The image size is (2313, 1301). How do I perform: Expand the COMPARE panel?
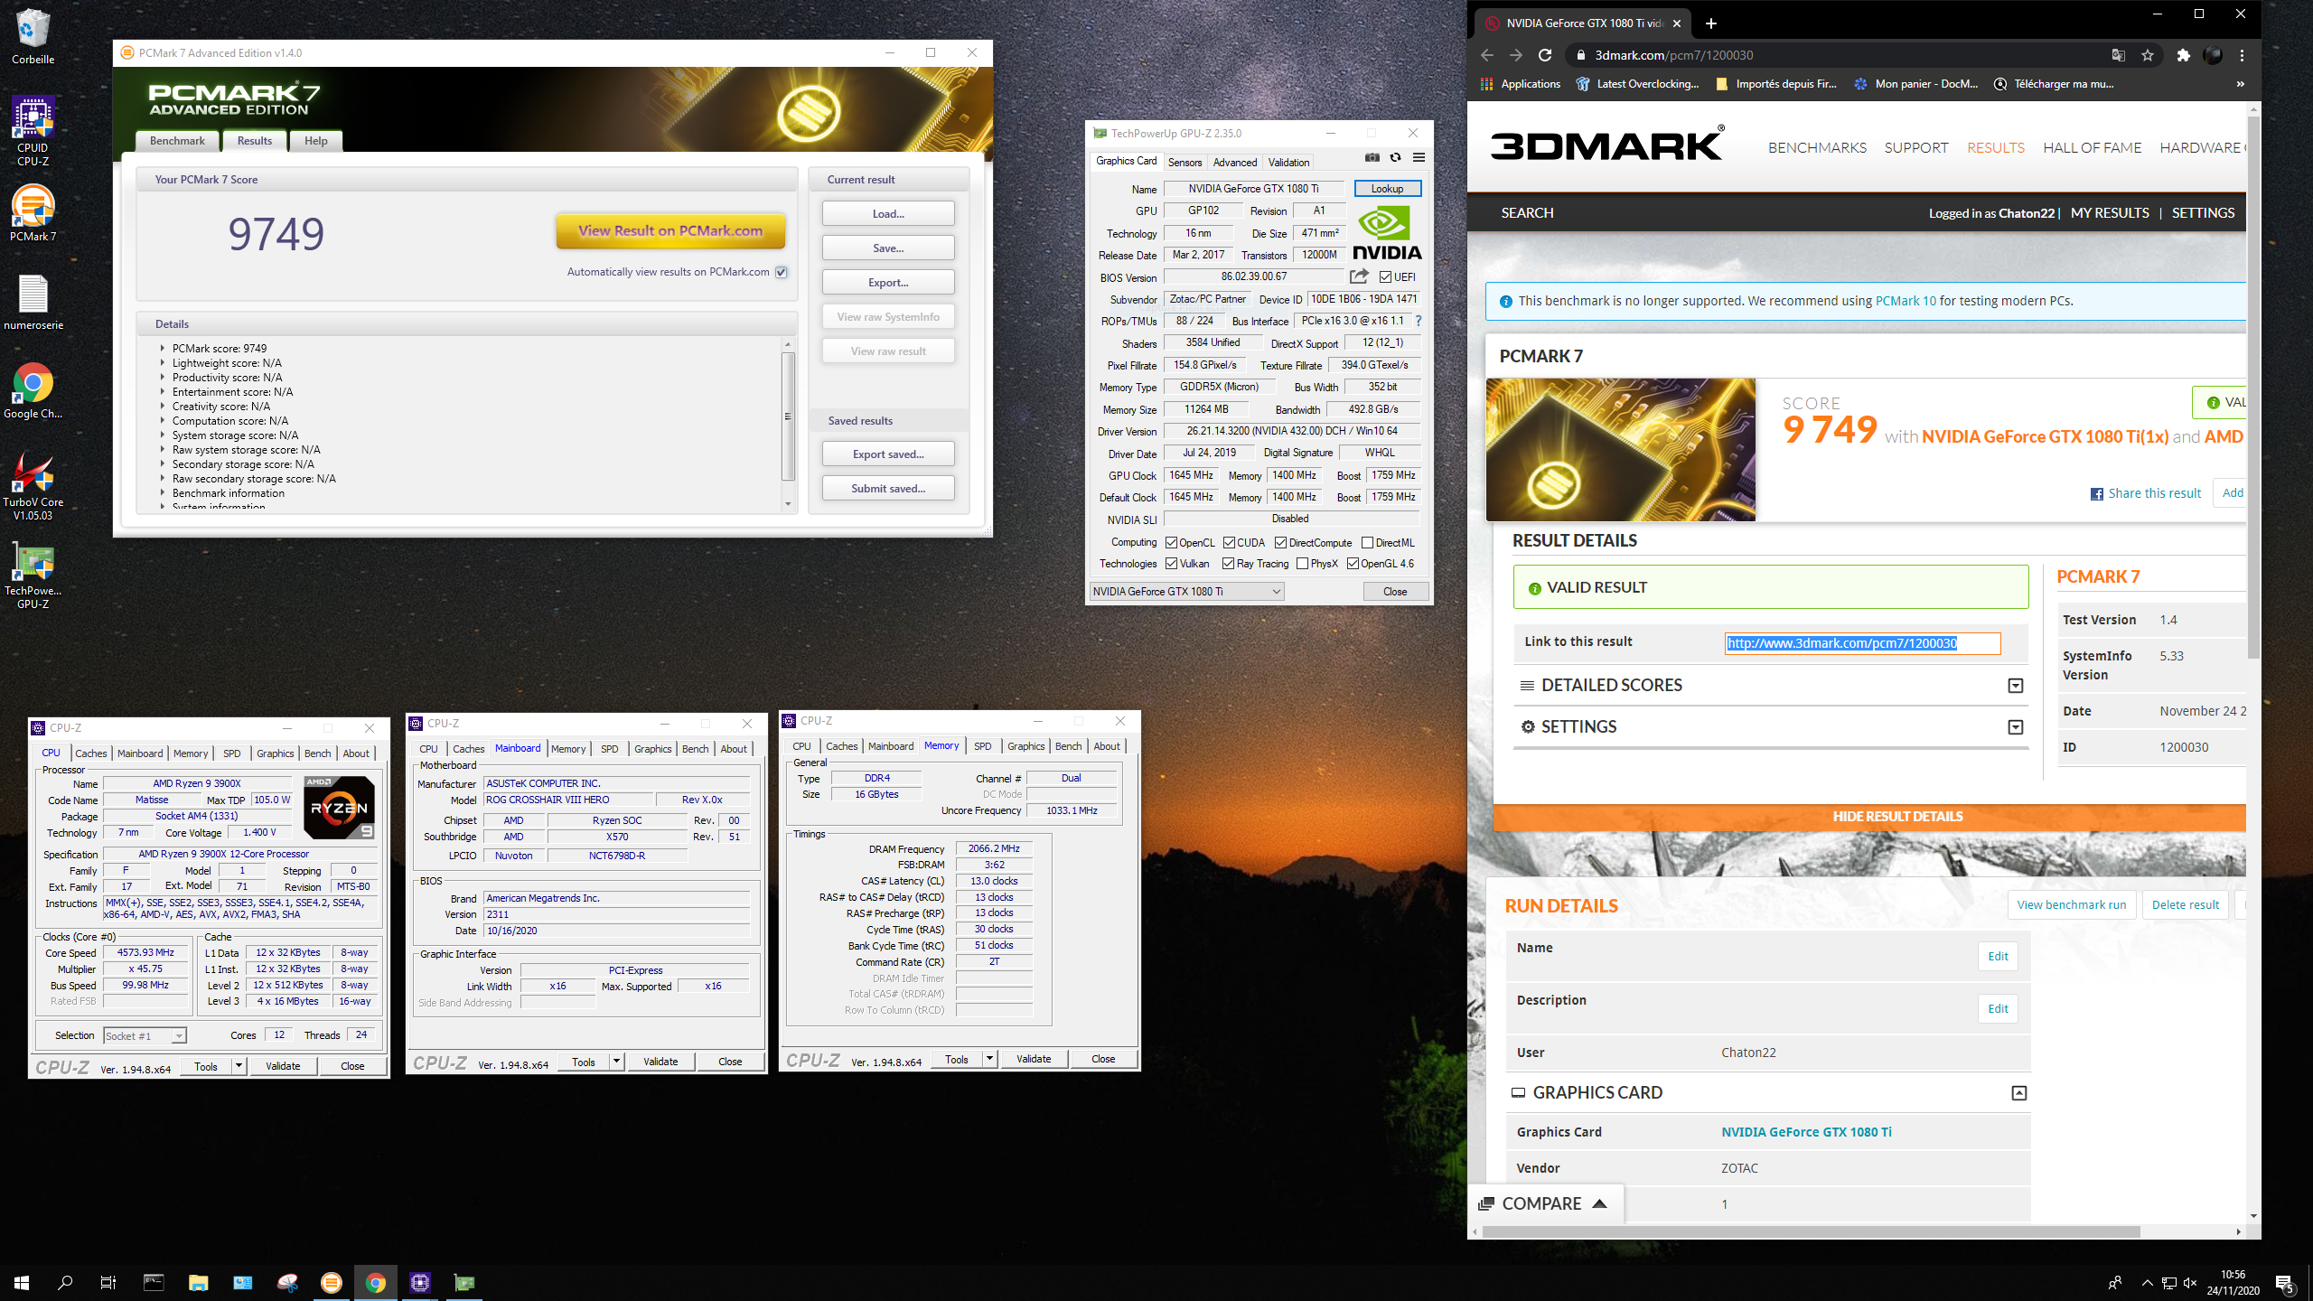pyautogui.click(x=1544, y=1203)
